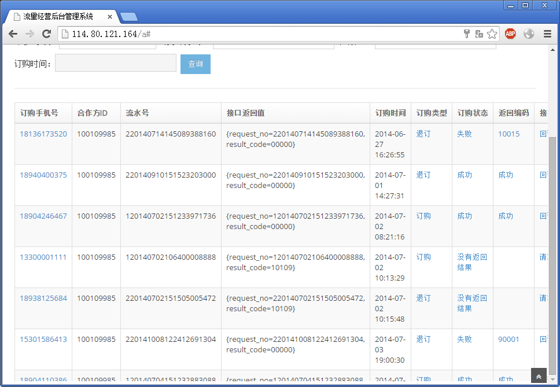560x387 pixels.
Task: Click 成功 return code in 18904246467 row
Action: [x=506, y=216]
